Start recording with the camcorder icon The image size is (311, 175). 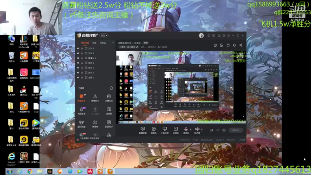coord(211,130)
